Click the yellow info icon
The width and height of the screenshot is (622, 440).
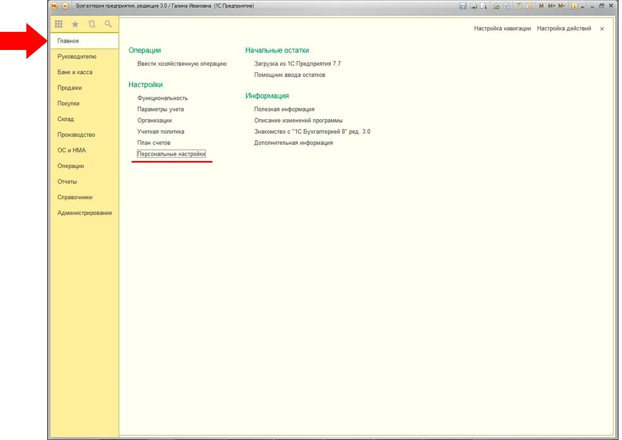point(574,6)
